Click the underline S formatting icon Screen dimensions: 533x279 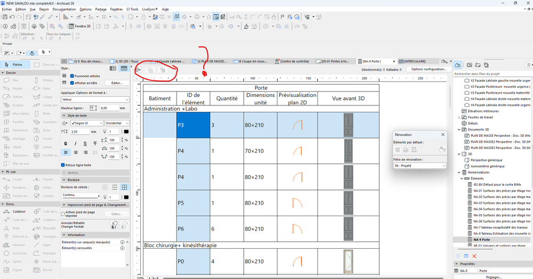click(85, 144)
